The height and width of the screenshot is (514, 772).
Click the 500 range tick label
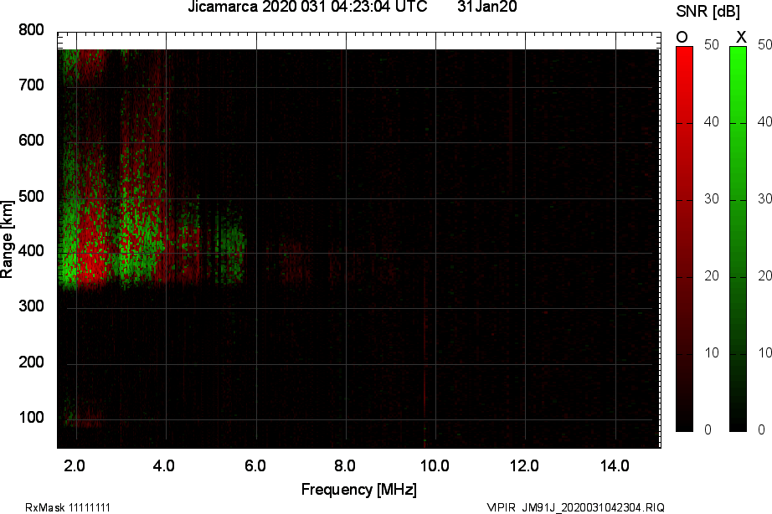coord(32,197)
